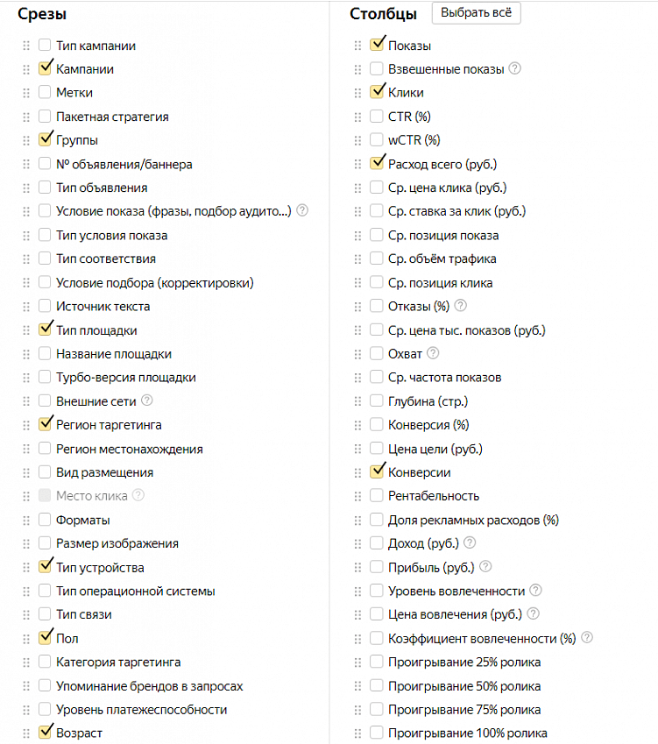Viewport: 658px width, 744px height.
Task: Show help for Внешние сети
Action: [147, 400]
